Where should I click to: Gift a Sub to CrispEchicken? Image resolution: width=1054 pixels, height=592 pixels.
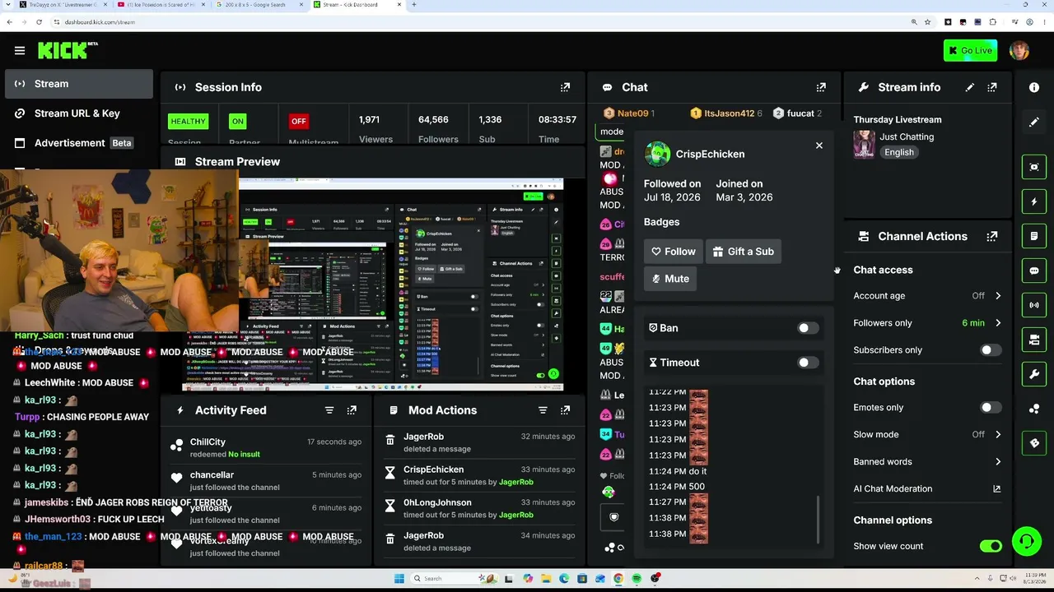pyautogui.click(x=744, y=252)
